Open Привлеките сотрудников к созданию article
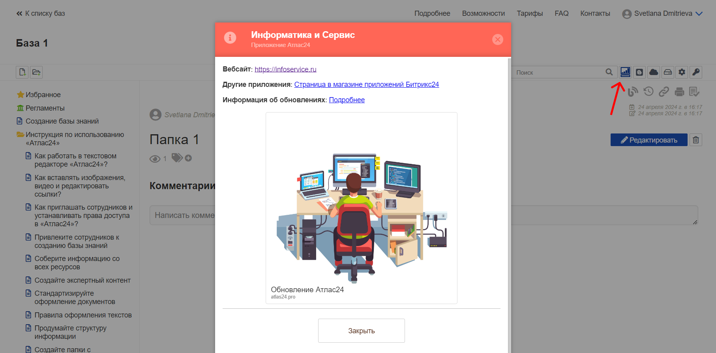This screenshot has width=716, height=353. click(x=77, y=241)
